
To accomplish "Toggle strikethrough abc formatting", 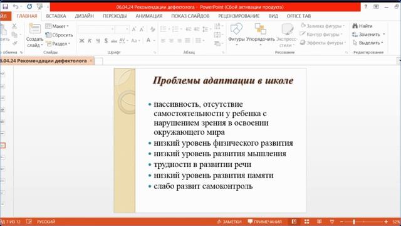I will [x=114, y=41].
